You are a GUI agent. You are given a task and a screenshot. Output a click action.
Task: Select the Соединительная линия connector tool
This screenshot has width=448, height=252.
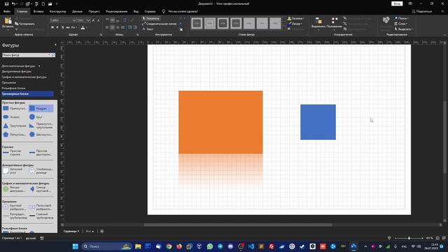click(x=160, y=24)
